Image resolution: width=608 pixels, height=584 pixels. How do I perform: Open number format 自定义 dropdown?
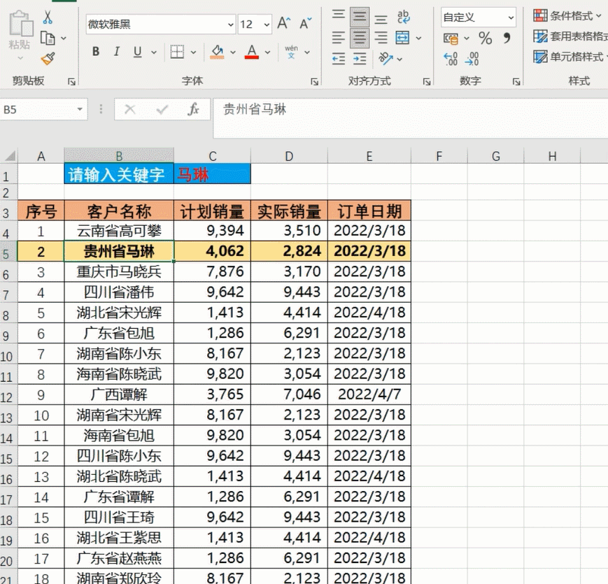pyautogui.click(x=511, y=17)
